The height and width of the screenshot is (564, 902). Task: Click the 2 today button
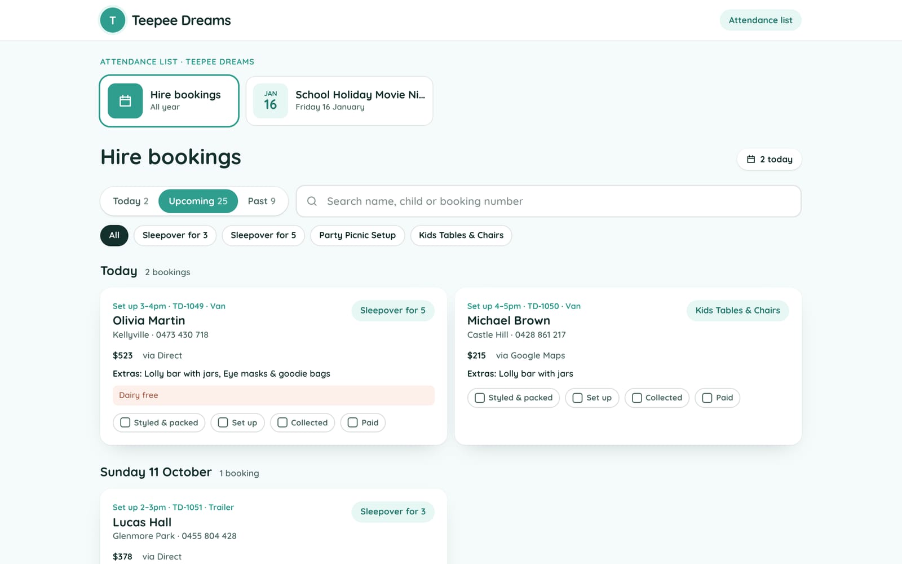[x=770, y=160]
